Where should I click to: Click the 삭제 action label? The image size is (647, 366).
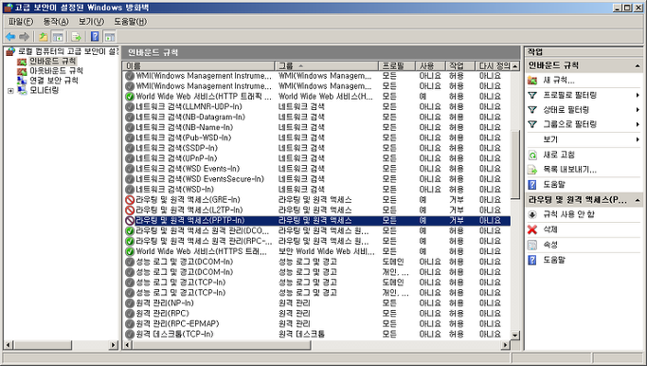(x=550, y=229)
